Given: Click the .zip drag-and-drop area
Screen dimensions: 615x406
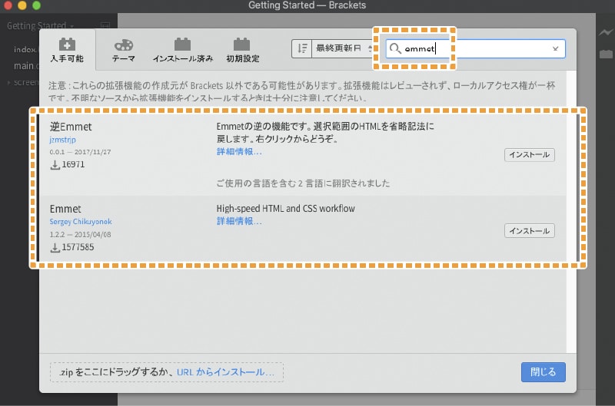Looking at the screenshot, I should coord(167,372).
